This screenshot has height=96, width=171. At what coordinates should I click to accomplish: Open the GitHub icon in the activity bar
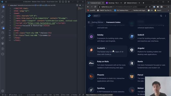point(3,43)
